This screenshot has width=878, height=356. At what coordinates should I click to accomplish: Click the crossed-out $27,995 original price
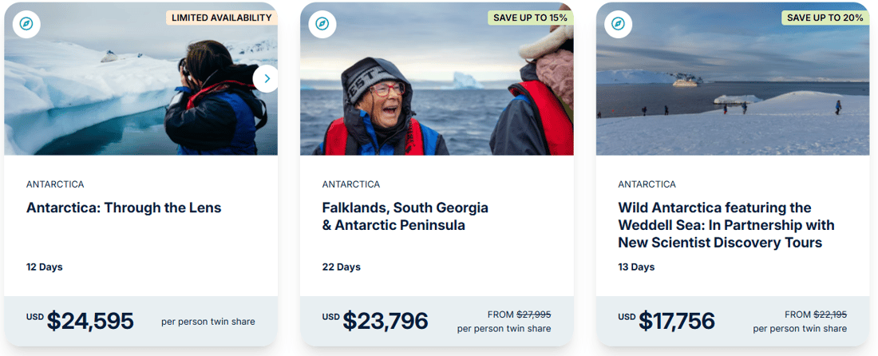(533, 314)
